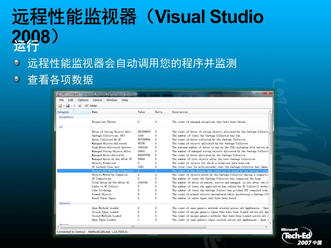Click the value 827258564
Image resolution: width=331 pixels, height=248 pixels.
(x=144, y=139)
